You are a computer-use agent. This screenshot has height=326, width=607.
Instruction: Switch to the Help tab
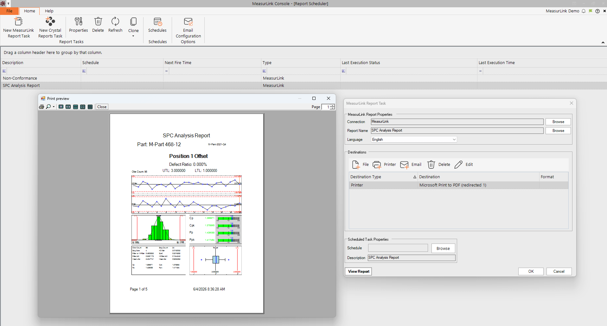point(49,11)
